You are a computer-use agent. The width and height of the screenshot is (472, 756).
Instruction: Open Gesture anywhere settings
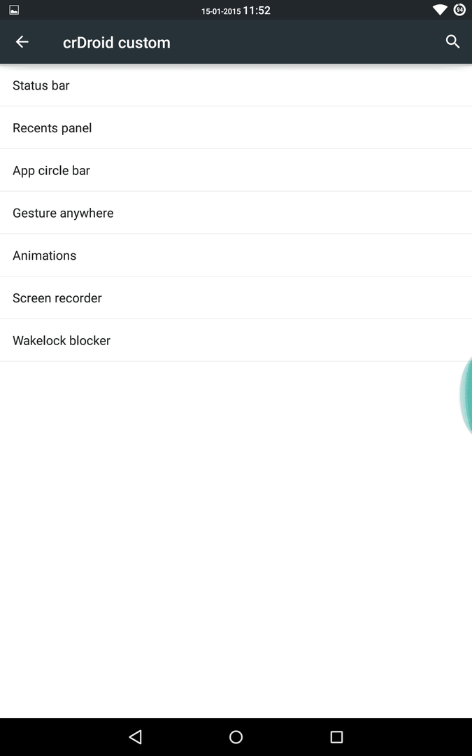236,213
